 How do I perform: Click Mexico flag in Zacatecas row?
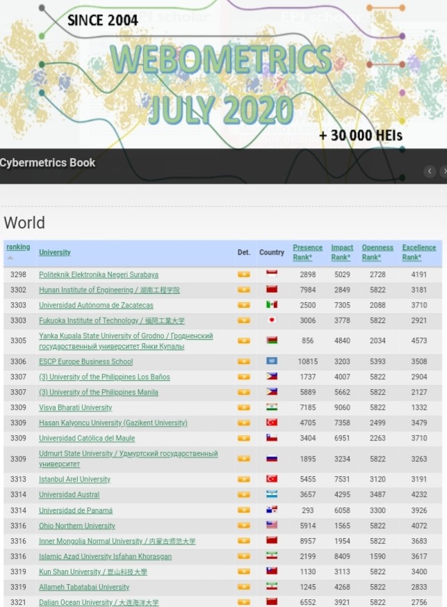coord(272,304)
